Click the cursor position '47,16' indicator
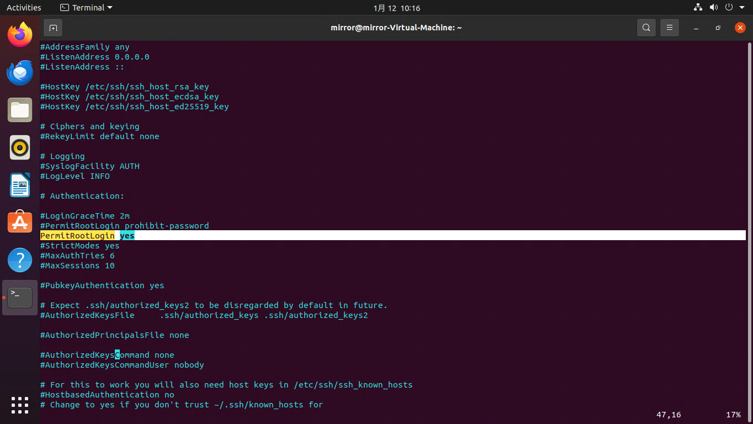The width and height of the screenshot is (753, 424). click(x=669, y=415)
